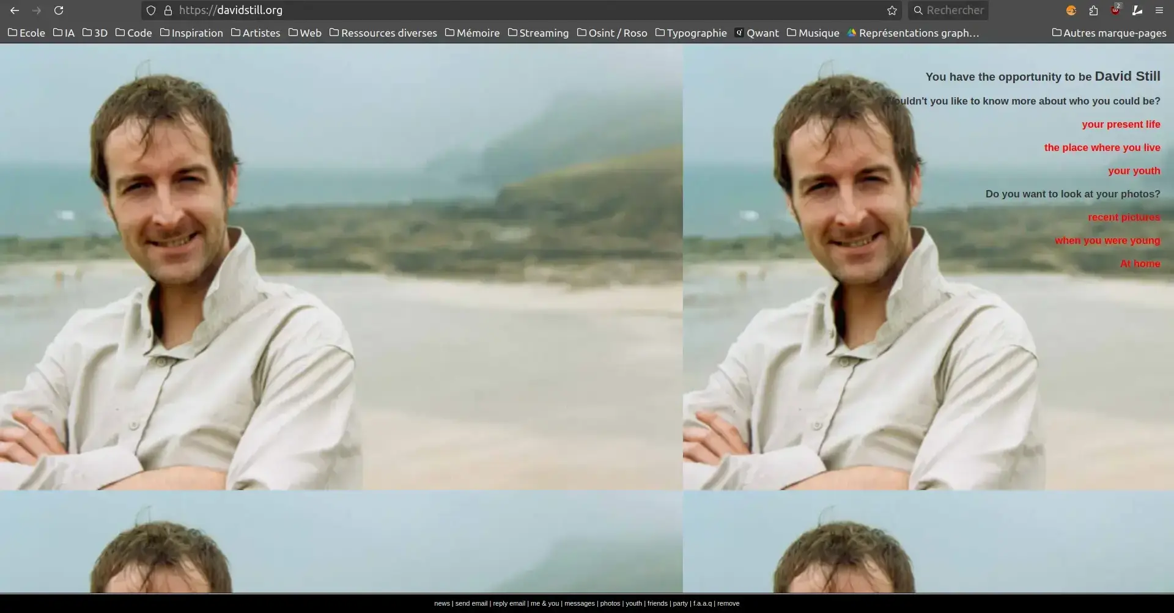Reload the current page
The height and width of the screenshot is (613, 1174).
59,10
